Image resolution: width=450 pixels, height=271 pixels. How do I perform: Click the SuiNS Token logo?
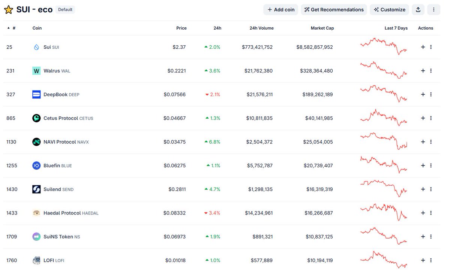click(36, 237)
